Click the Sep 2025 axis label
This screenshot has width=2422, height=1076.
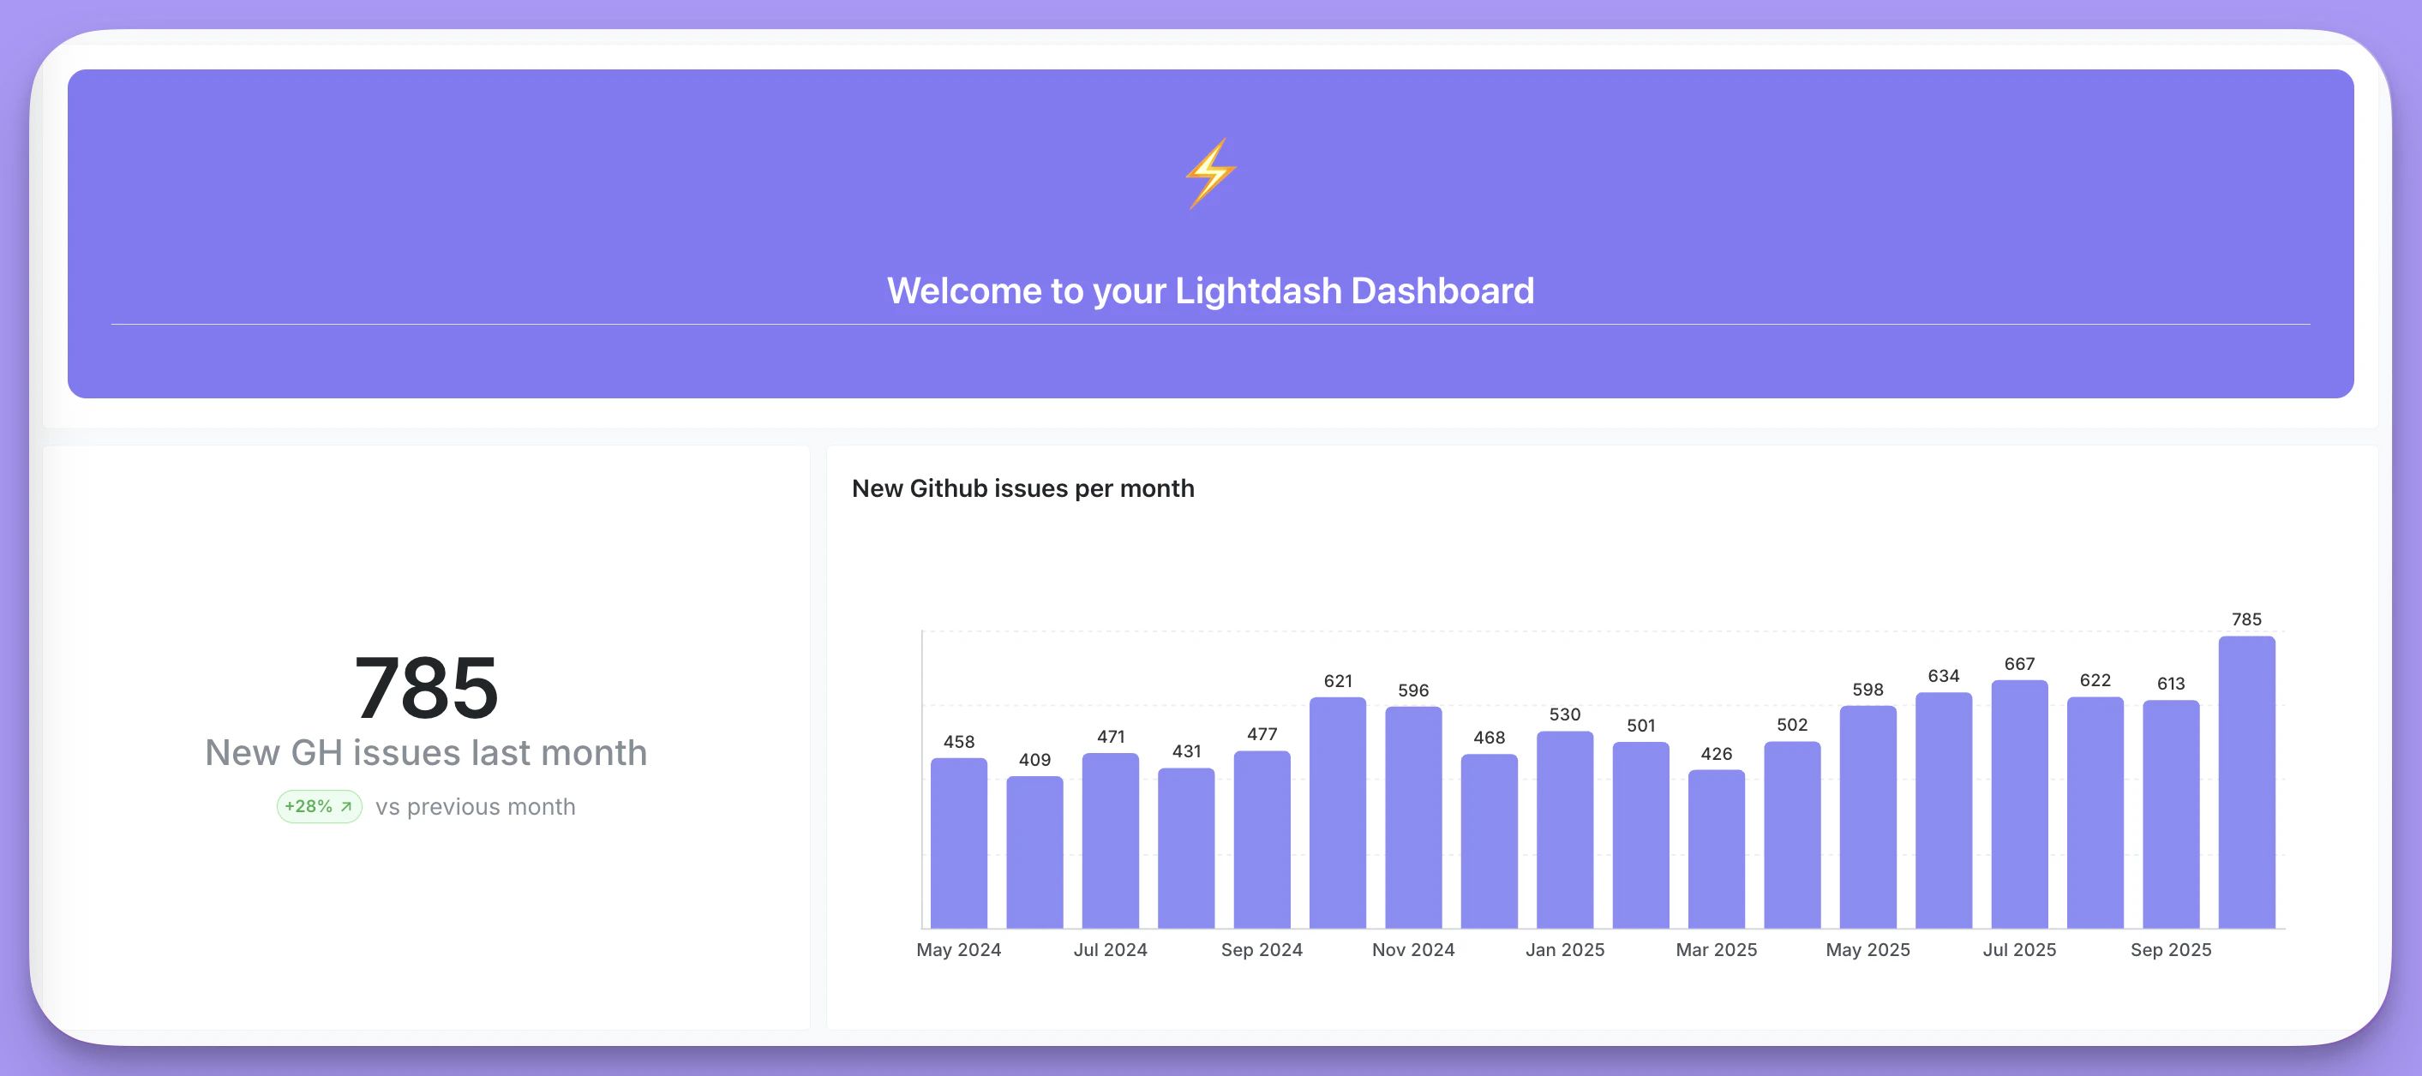pyautogui.click(x=2170, y=949)
